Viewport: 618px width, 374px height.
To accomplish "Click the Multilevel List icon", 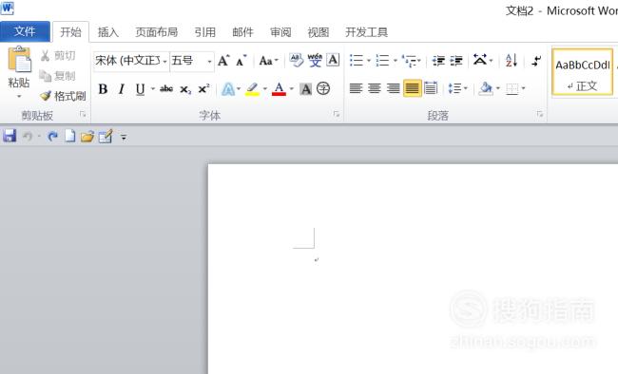I will coord(410,61).
